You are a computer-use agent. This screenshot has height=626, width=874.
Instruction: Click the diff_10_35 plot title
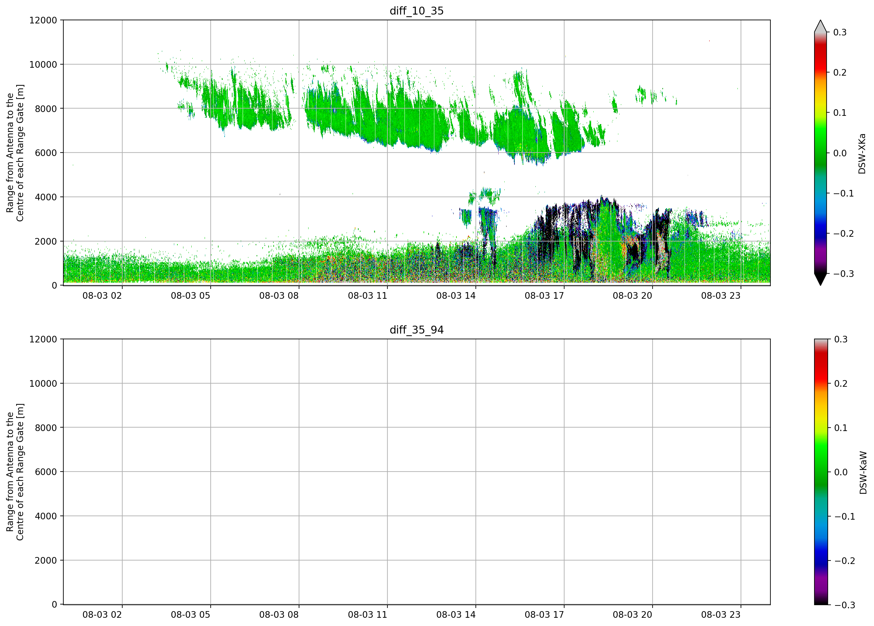click(417, 11)
